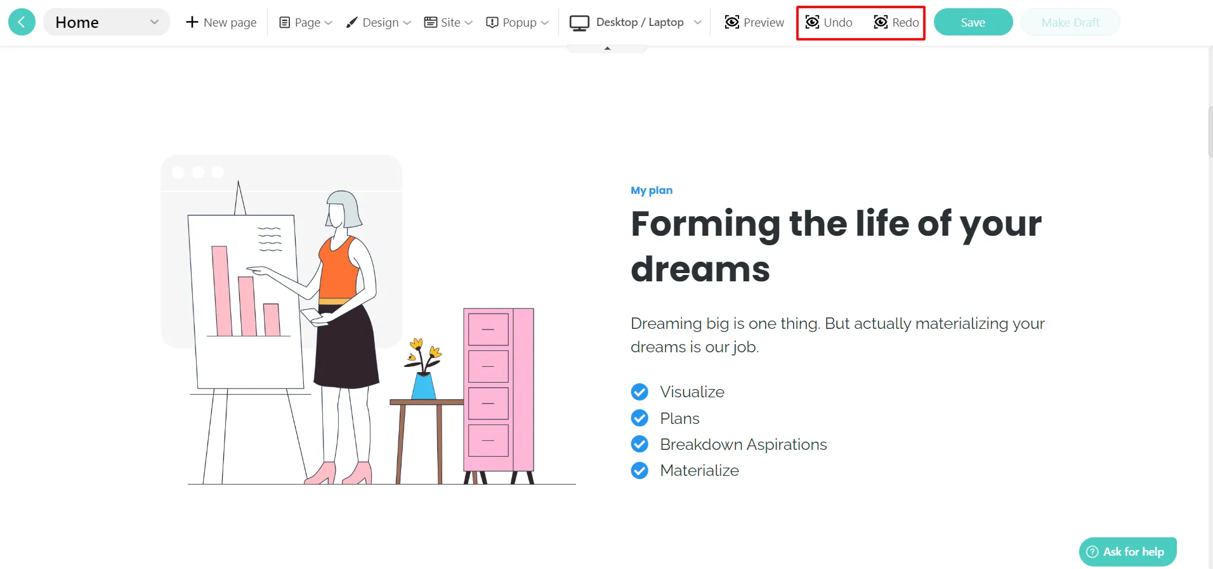Click the checkmark beside Materialize
The image size is (1213, 569).
point(639,470)
